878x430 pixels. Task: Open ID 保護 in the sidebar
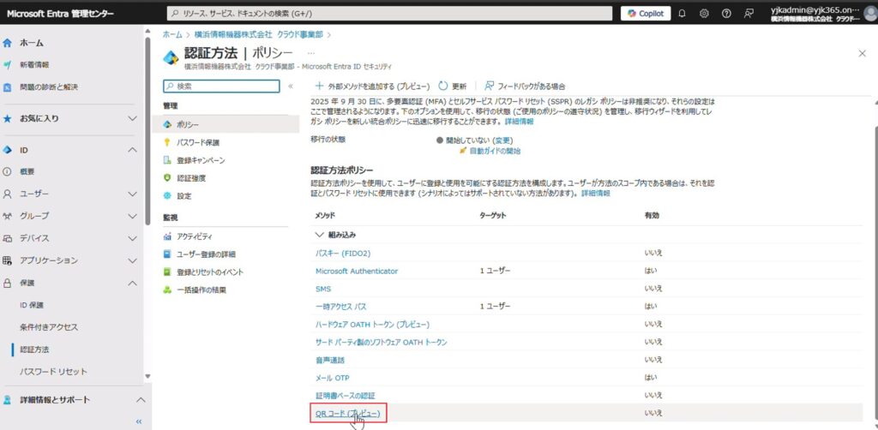(32, 305)
